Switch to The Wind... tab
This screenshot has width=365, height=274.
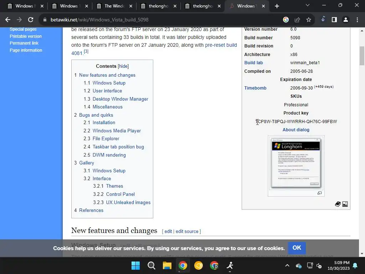[x=114, y=6]
